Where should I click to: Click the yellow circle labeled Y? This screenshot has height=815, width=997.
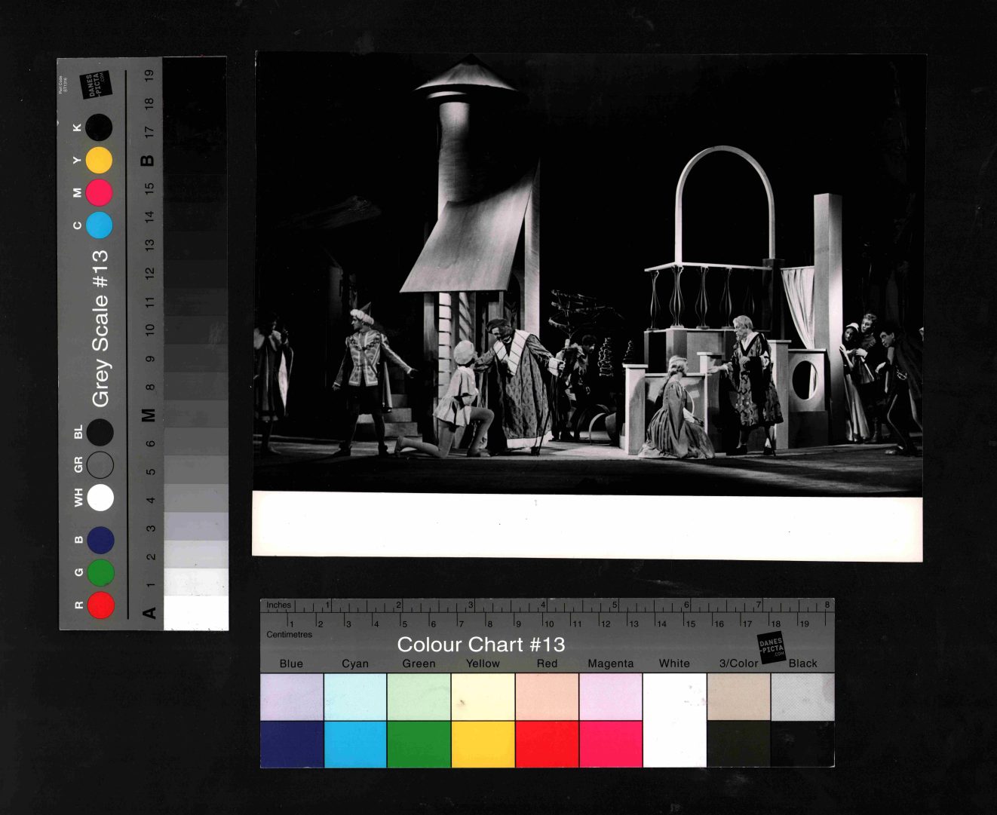[99, 161]
